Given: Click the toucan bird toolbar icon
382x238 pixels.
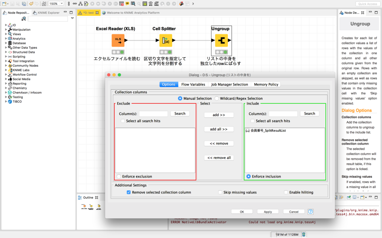Looking at the screenshot, I should coord(181,4).
